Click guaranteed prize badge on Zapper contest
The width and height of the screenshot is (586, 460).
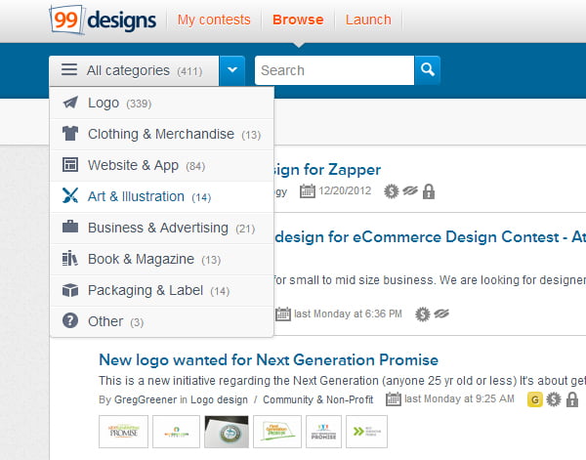pyautogui.click(x=392, y=191)
